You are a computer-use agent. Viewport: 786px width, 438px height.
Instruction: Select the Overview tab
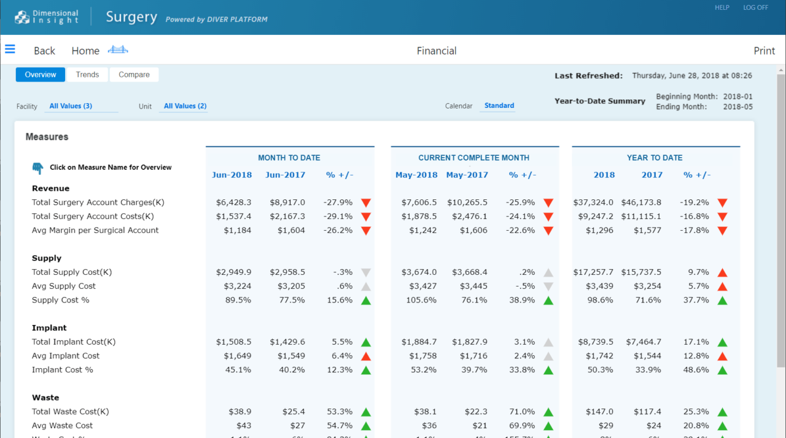tap(41, 75)
